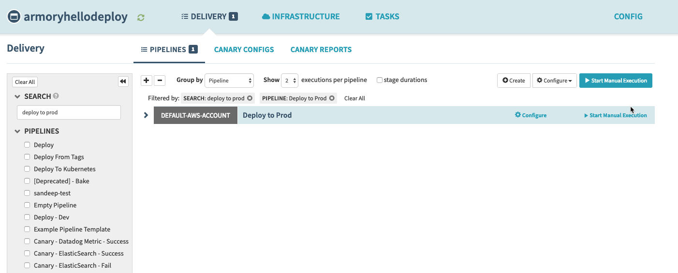Collapse all pipelines with minus icon

pyautogui.click(x=160, y=81)
